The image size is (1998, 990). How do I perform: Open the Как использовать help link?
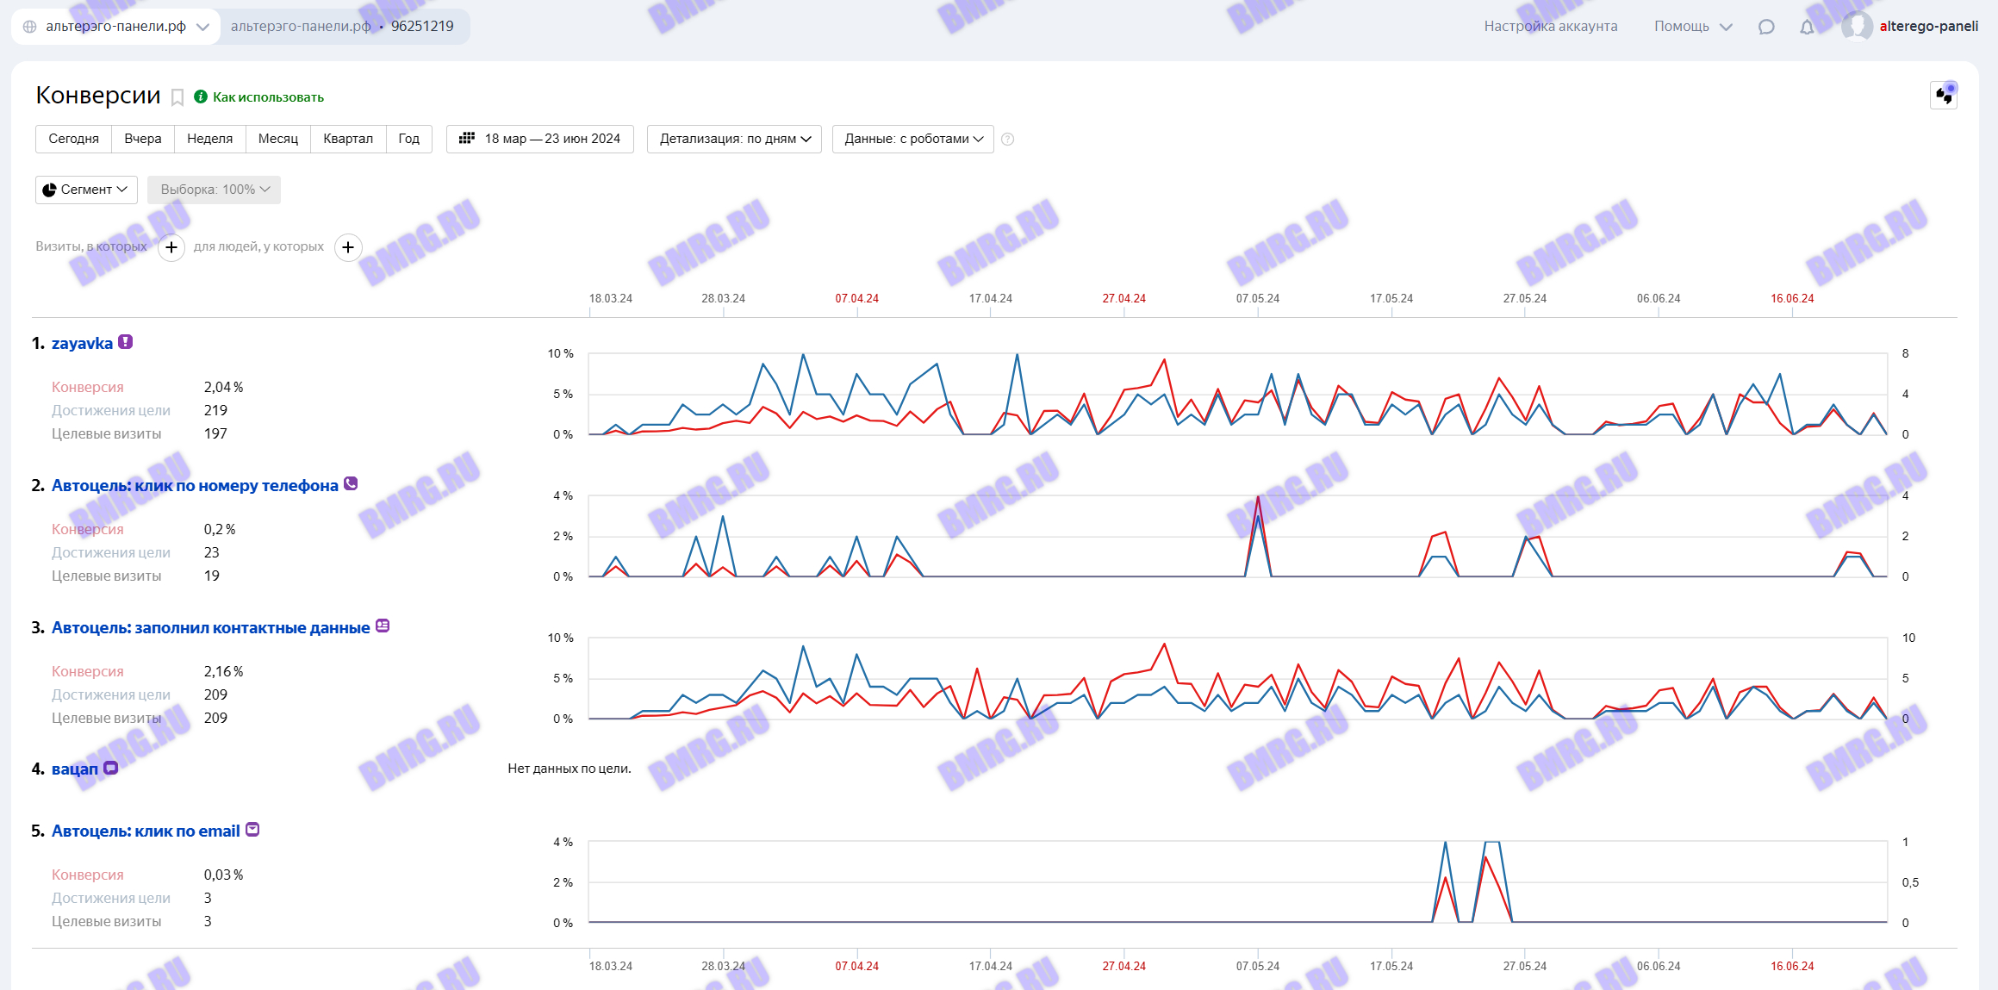pos(268,97)
